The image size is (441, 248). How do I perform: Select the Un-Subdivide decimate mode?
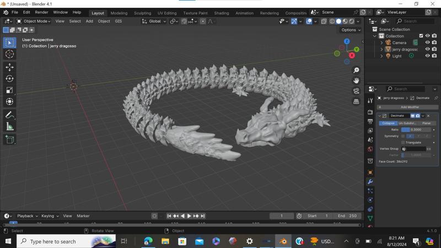click(x=407, y=123)
